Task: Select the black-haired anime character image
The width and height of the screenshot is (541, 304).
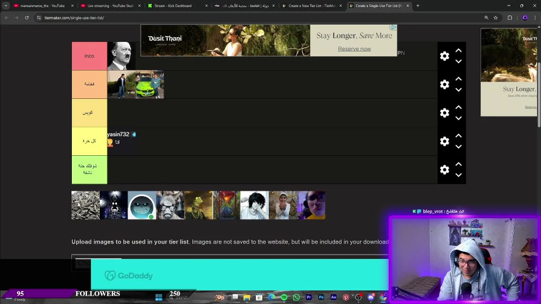Action: [x=254, y=205]
